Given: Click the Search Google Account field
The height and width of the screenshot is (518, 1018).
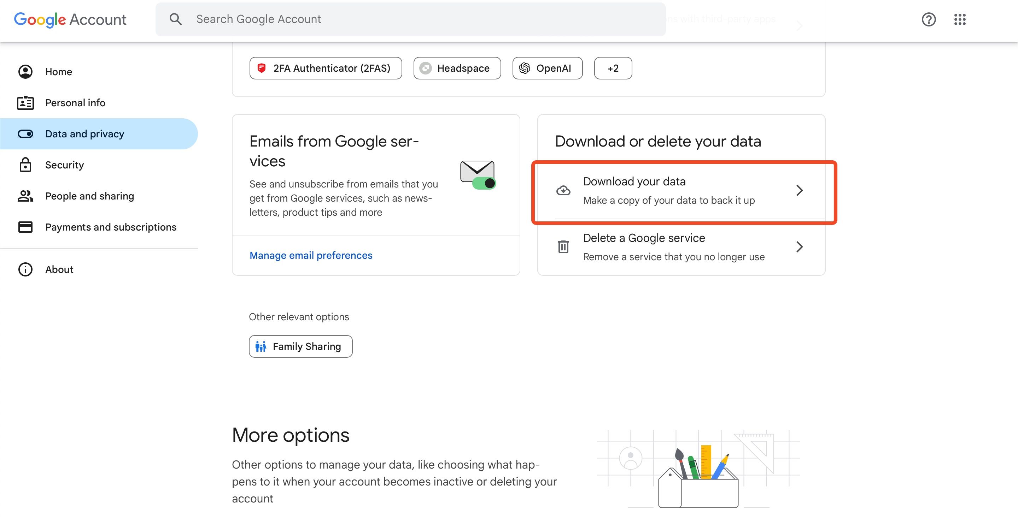Looking at the screenshot, I should [x=356, y=19].
